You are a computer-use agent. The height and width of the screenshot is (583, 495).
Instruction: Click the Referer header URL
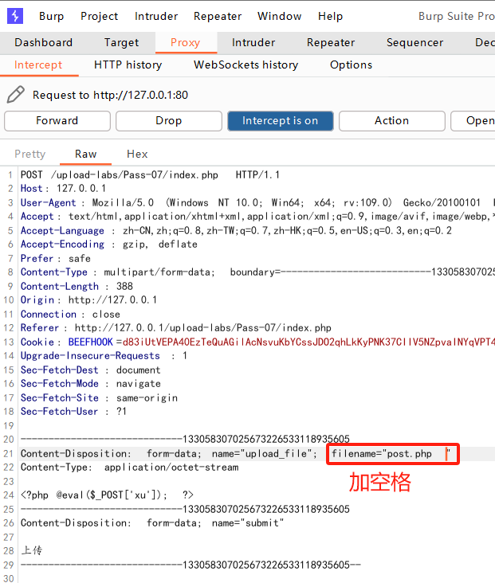(202, 328)
